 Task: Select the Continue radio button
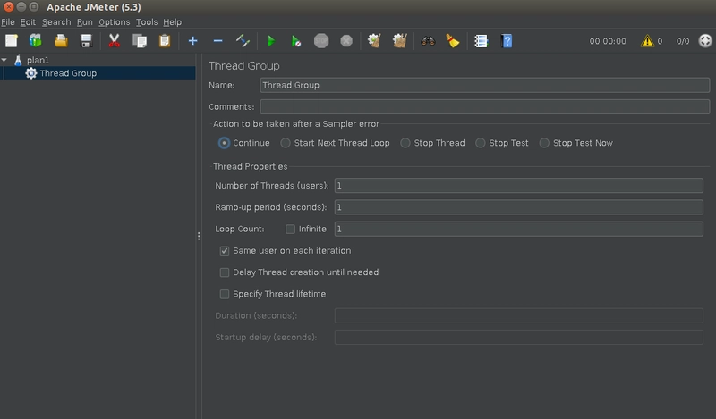point(224,143)
